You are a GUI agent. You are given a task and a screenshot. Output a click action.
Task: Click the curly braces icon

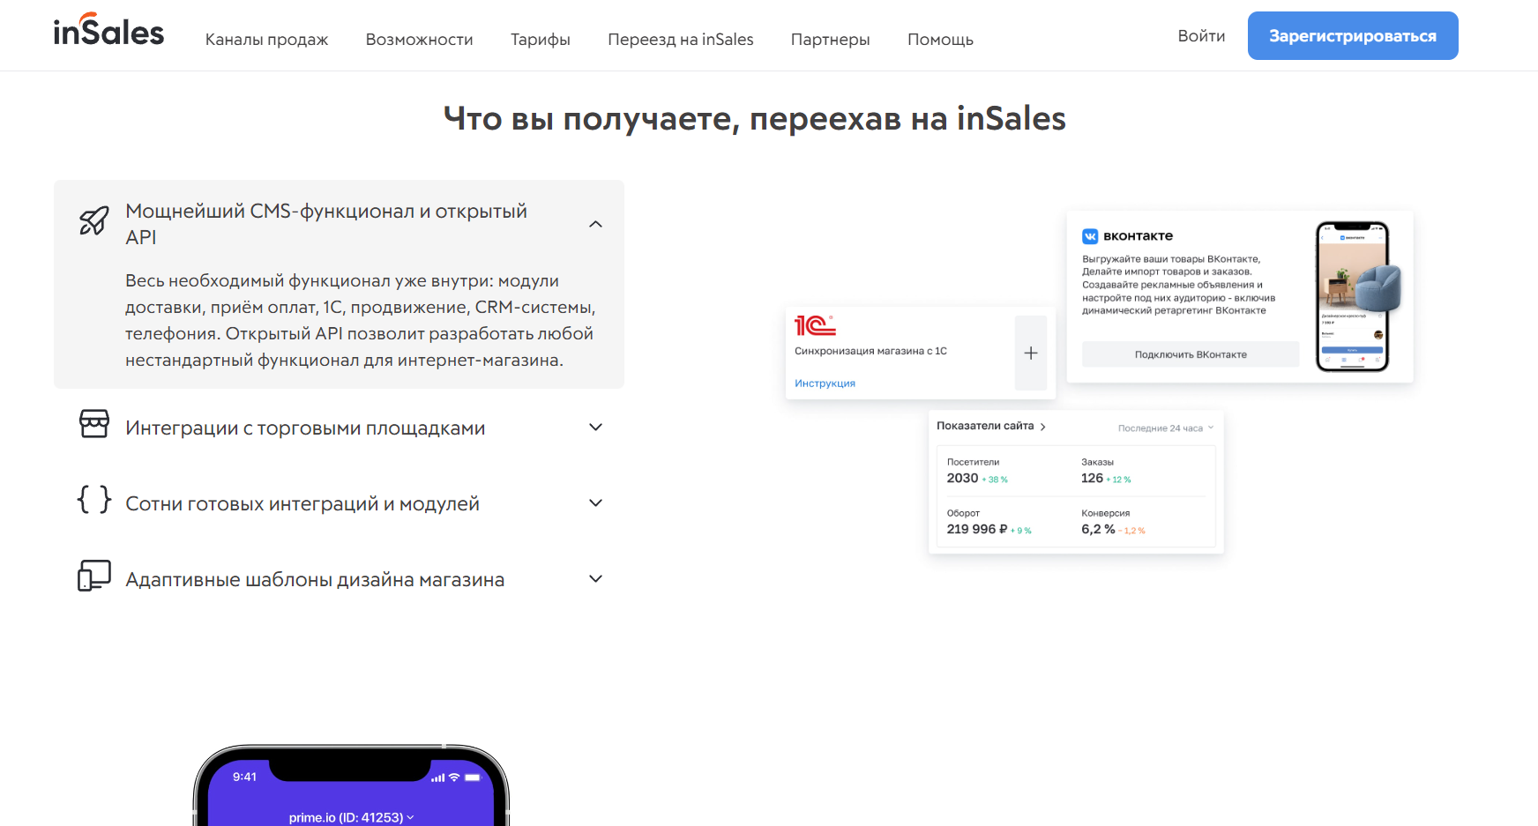coord(94,500)
